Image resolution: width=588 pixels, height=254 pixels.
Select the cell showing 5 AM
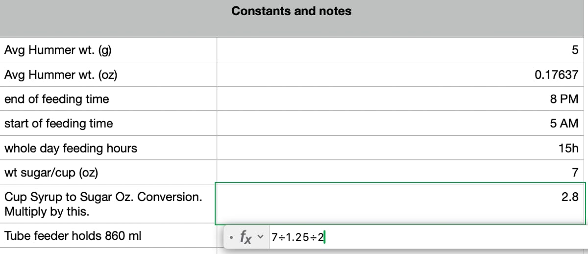[x=402, y=123]
